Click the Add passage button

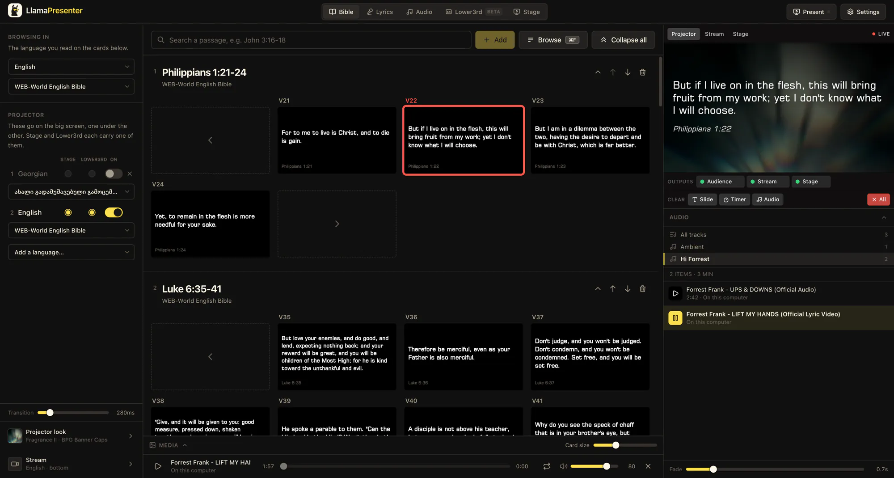pyautogui.click(x=495, y=40)
